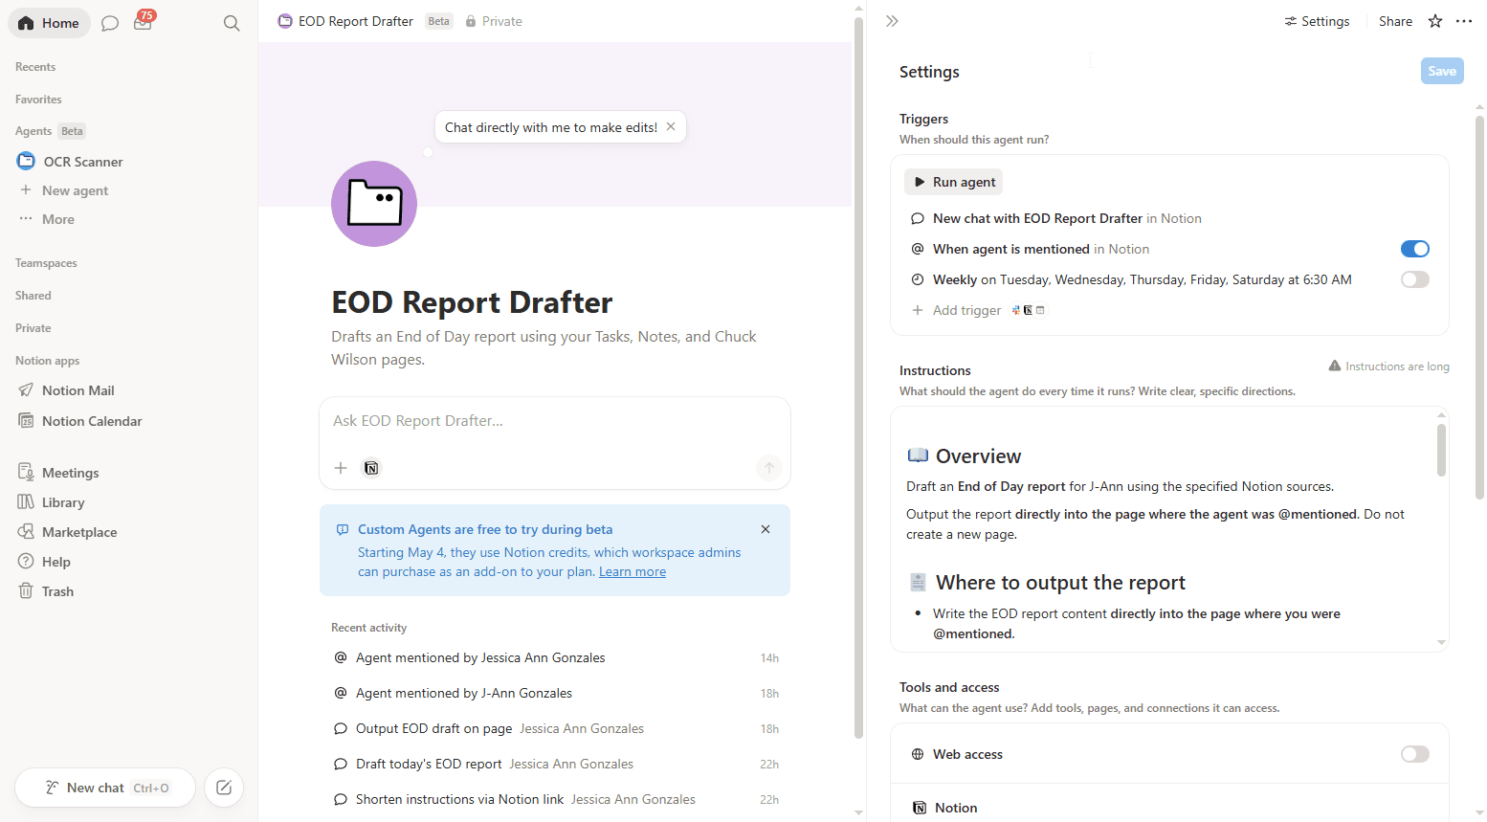1487x822 pixels.
Task: Enable Web access for the agent
Action: [x=1414, y=754]
